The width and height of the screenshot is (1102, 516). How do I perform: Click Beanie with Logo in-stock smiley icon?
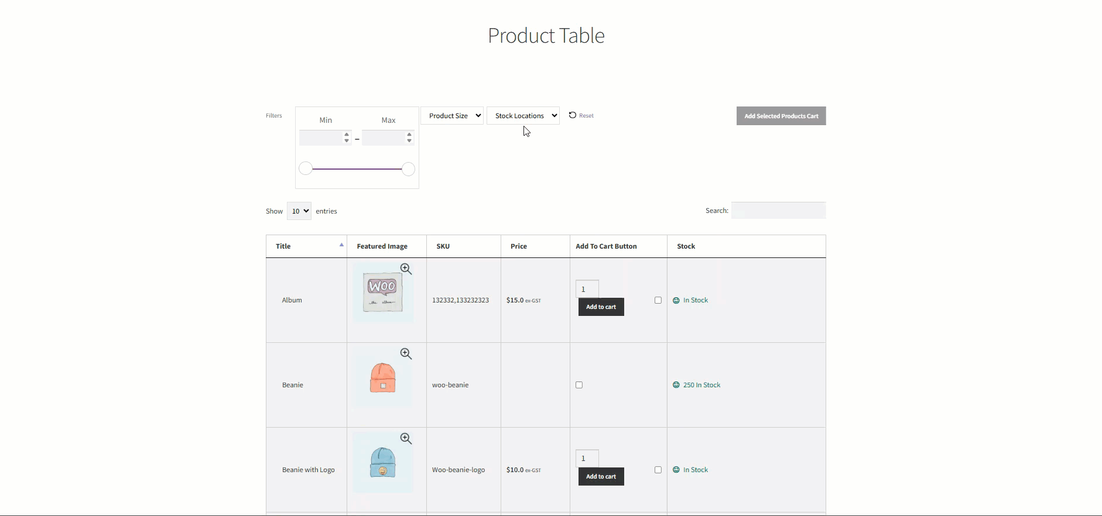click(676, 470)
